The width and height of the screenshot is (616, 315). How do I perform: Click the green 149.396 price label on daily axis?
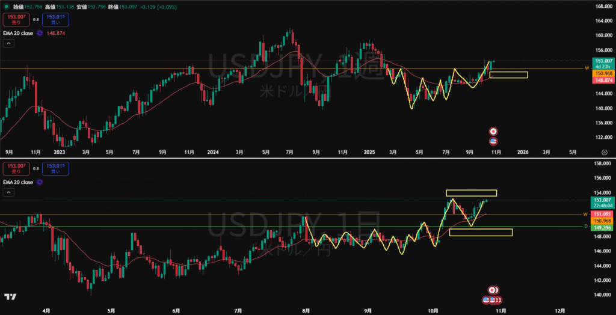point(602,227)
